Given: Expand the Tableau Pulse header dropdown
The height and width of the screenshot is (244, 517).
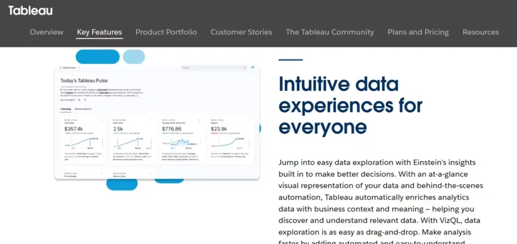Looking at the screenshot, I should click(x=79, y=68).
